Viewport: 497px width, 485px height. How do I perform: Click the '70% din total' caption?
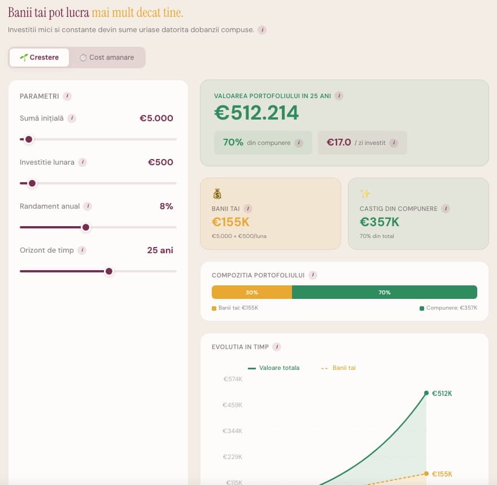[377, 236]
